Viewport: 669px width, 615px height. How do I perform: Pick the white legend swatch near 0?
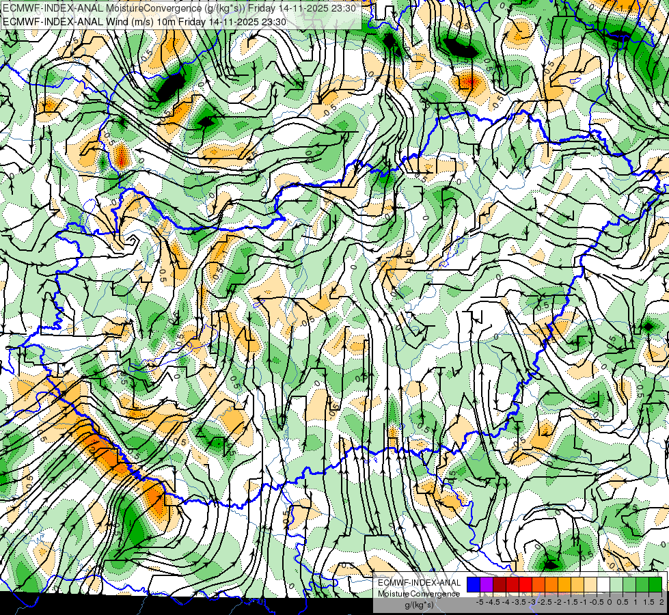tap(603, 585)
